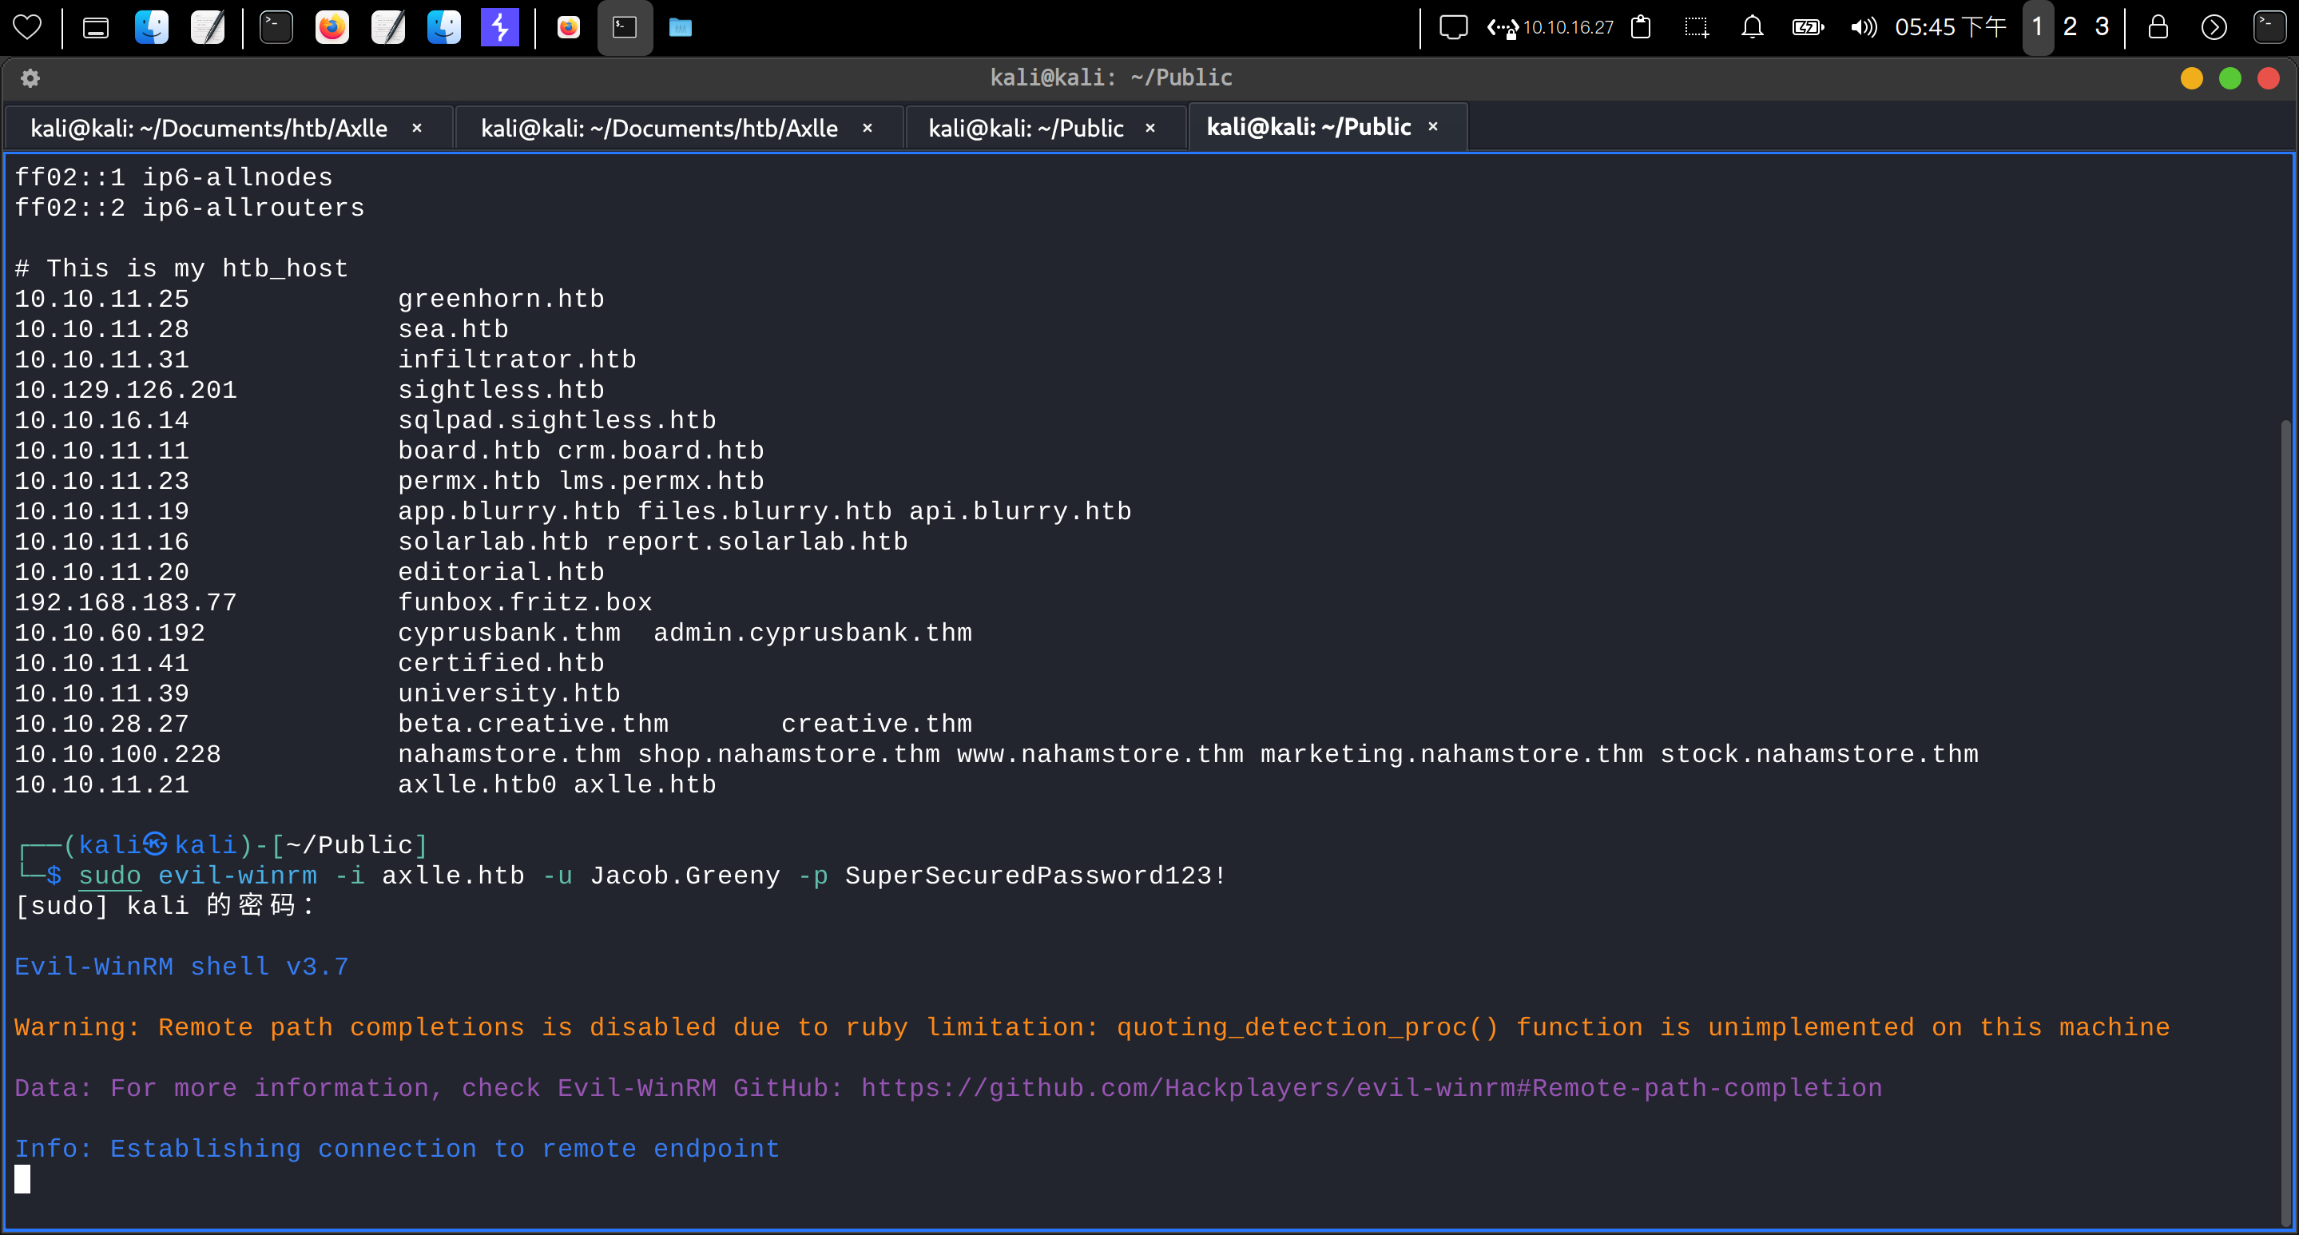Launch the terminal icon left of Firefox launcher
The width and height of the screenshot is (2299, 1235).
[x=276, y=28]
